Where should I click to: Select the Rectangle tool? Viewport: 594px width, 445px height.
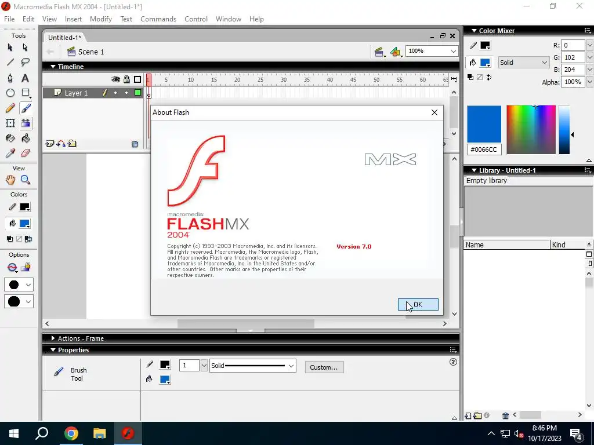click(x=26, y=93)
